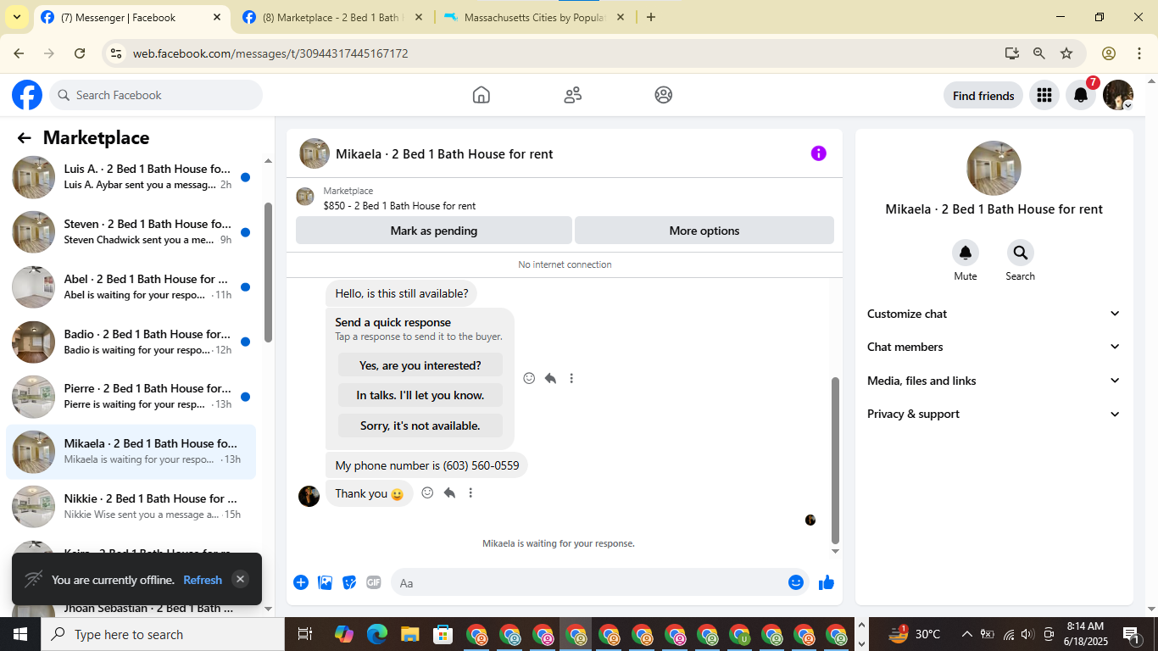Open Steven conversation

(131, 232)
